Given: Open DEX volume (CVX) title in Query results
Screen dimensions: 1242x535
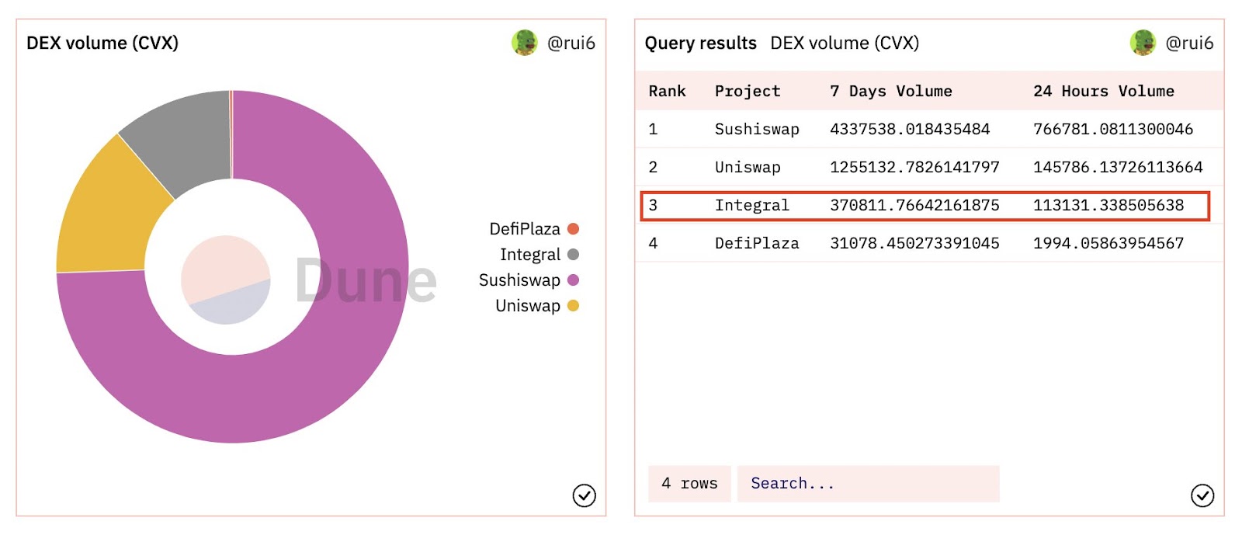Looking at the screenshot, I should point(845,43).
